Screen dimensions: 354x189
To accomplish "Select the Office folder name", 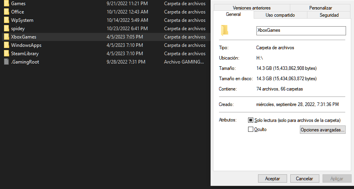I will pos(18,12).
